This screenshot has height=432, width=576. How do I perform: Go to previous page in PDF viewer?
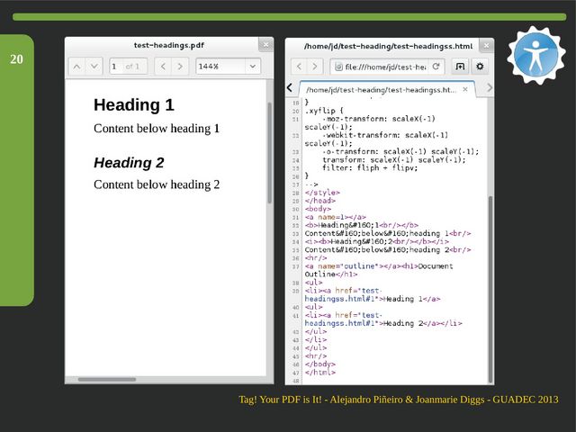76,67
